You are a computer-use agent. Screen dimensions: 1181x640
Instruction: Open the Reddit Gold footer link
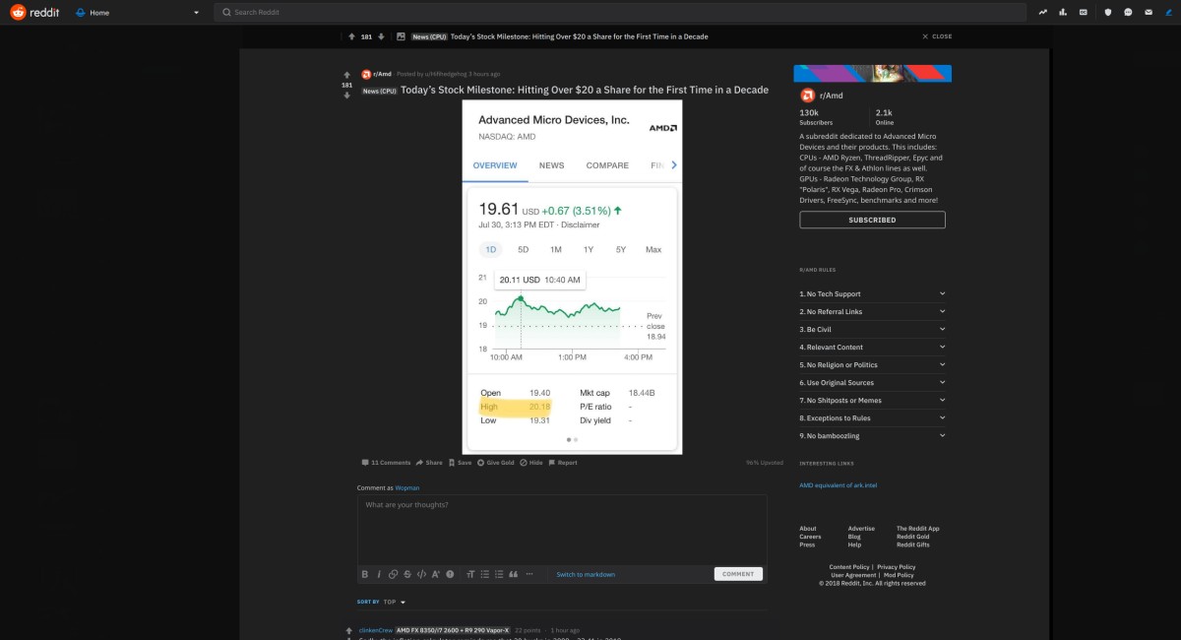coord(912,537)
